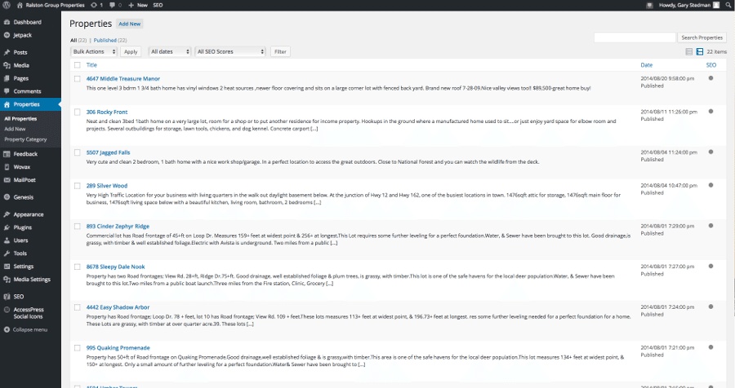Image resolution: width=735 pixels, height=388 pixels.
Task: Click the Plugins sidebar icon
Action: click(x=7, y=227)
